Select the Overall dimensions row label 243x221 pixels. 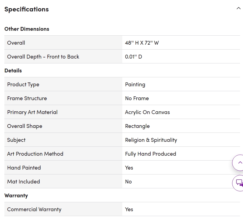[16, 43]
